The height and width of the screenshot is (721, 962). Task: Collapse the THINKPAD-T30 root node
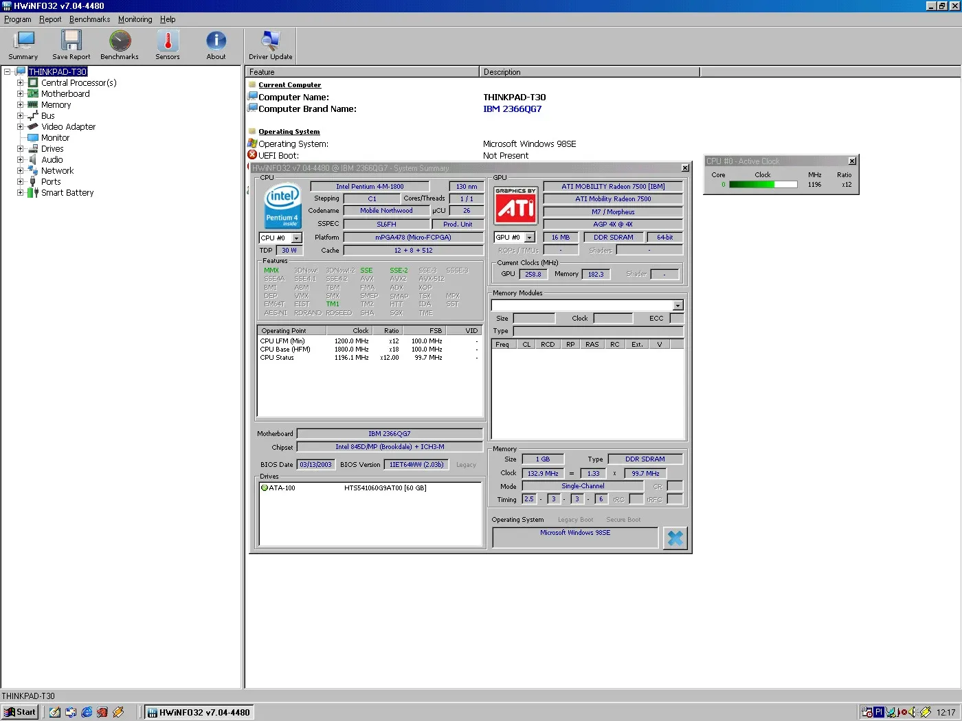(x=7, y=71)
